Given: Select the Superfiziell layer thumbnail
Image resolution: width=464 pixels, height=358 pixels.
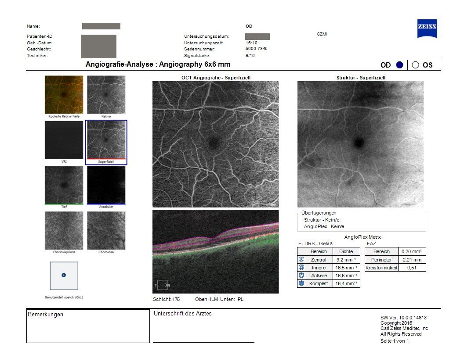Looking at the screenshot, I should click(106, 140).
